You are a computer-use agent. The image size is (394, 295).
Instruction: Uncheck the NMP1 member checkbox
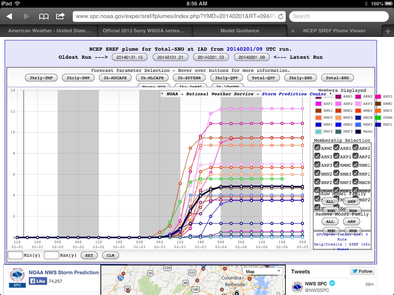point(355,173)
